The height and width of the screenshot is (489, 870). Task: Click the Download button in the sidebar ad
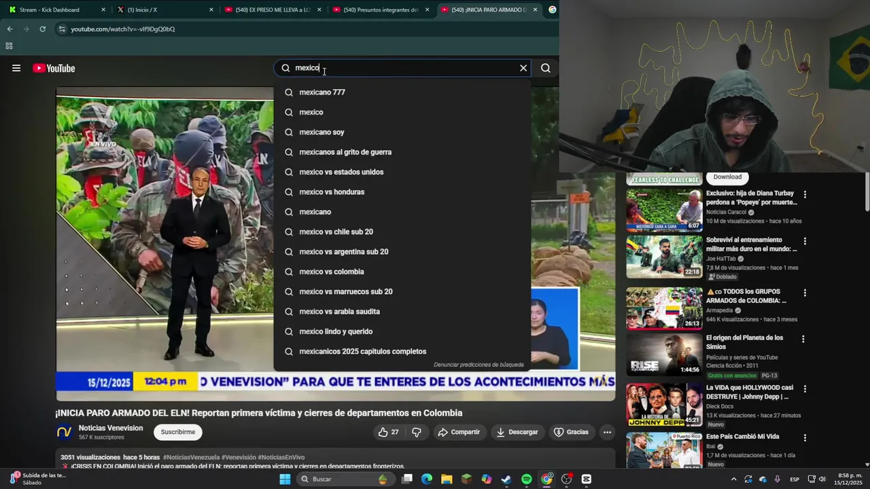pyautogui.click(x=727, y=177)
